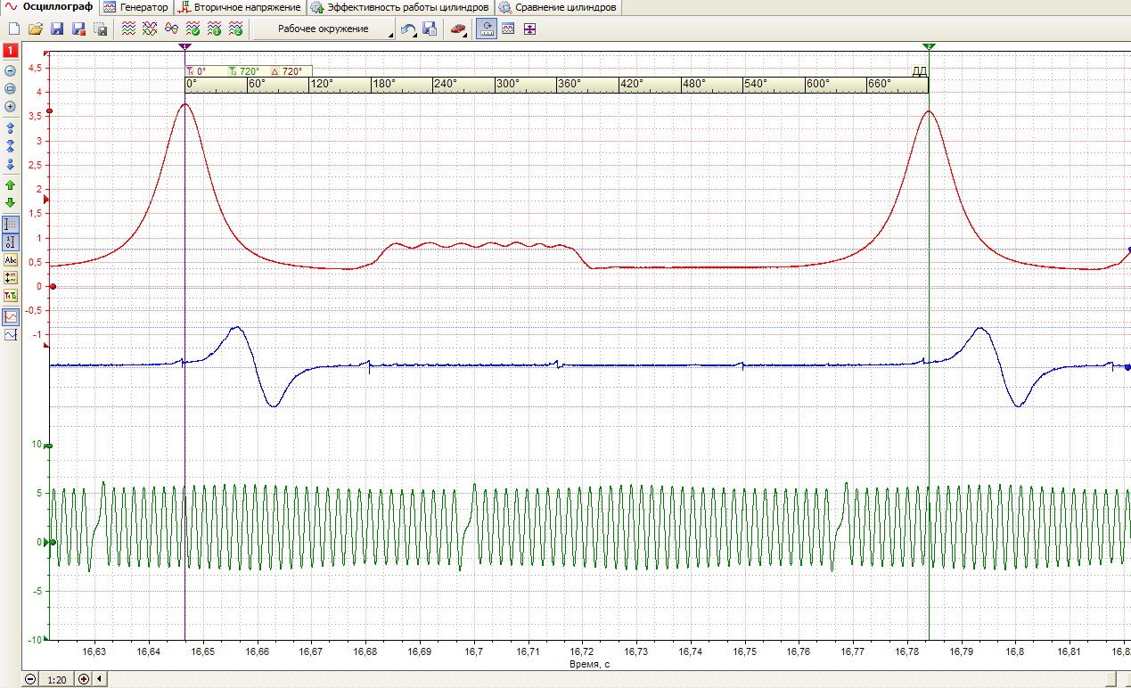Click the crossed waveforms toolbar icon
Image resolution: width=1131 pixels, height=688 pixels.
coord(151,29)
